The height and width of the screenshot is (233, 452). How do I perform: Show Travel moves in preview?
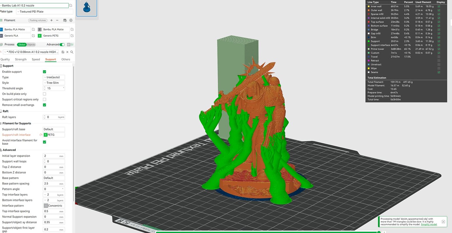tap(439, 57)
